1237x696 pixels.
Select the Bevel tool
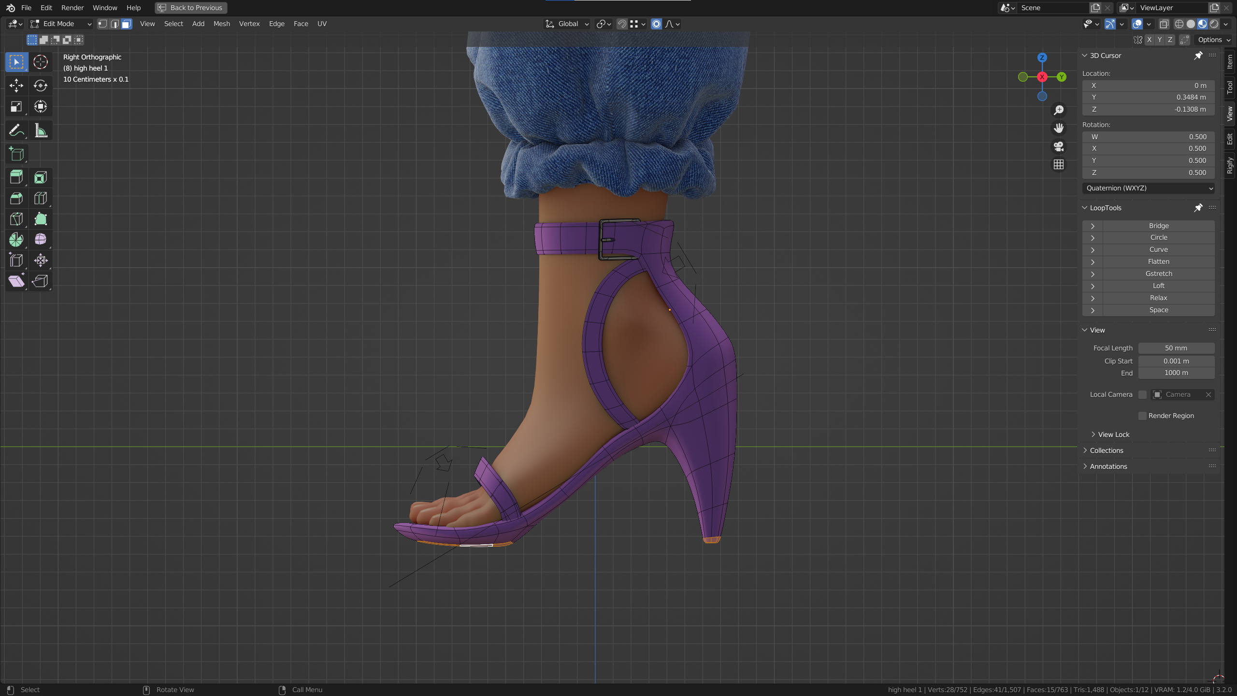coord(16,198)
